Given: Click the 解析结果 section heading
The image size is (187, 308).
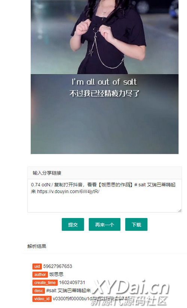Looking at the screenshot, I should click(37, 246).
